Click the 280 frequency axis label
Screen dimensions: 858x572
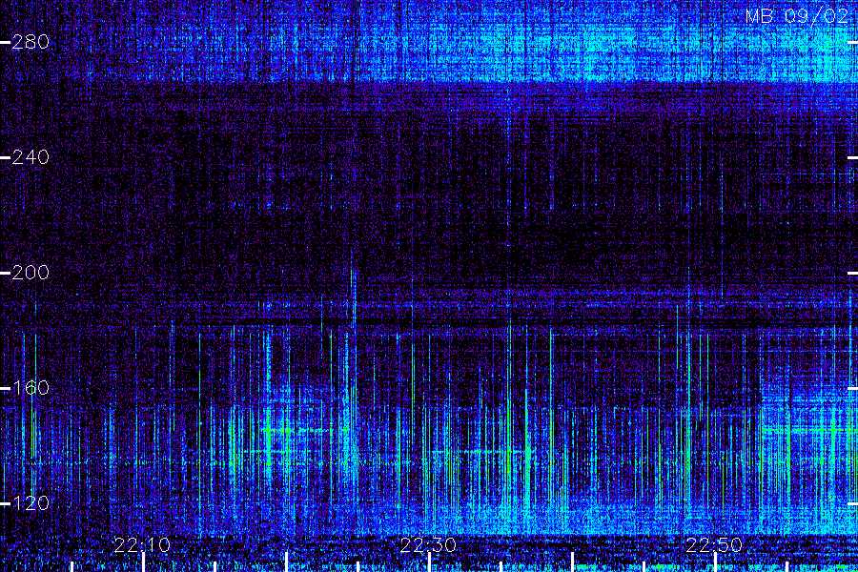[31, 42]
